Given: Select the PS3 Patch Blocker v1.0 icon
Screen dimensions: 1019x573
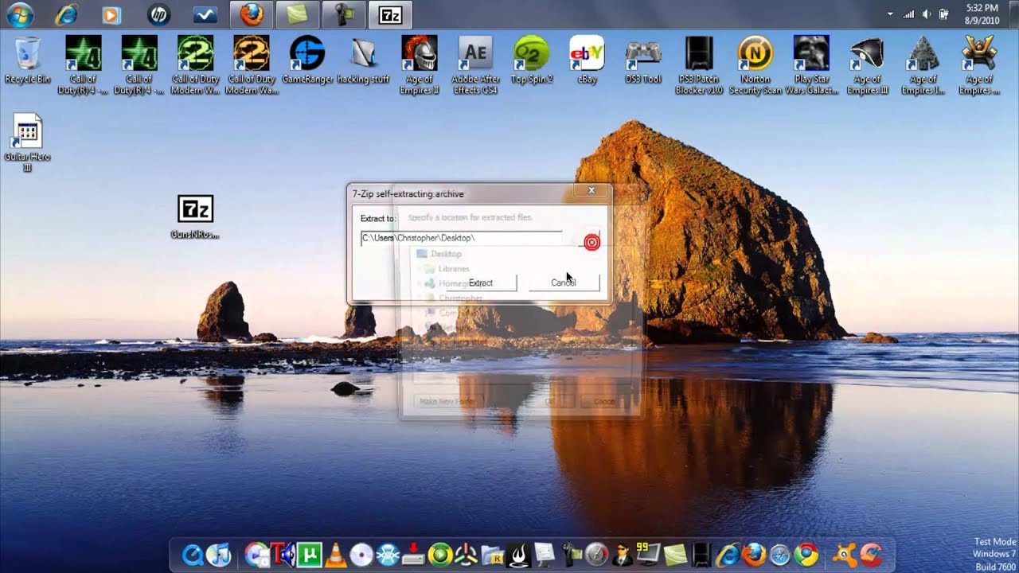Looking at the screenshot, I should point(699,64).
